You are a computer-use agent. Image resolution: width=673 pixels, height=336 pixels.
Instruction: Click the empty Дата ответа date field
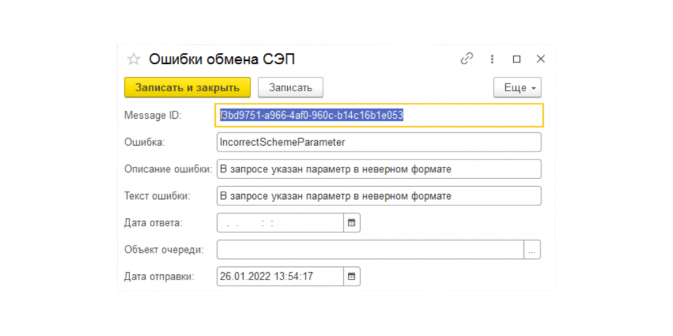coord(280,222)
